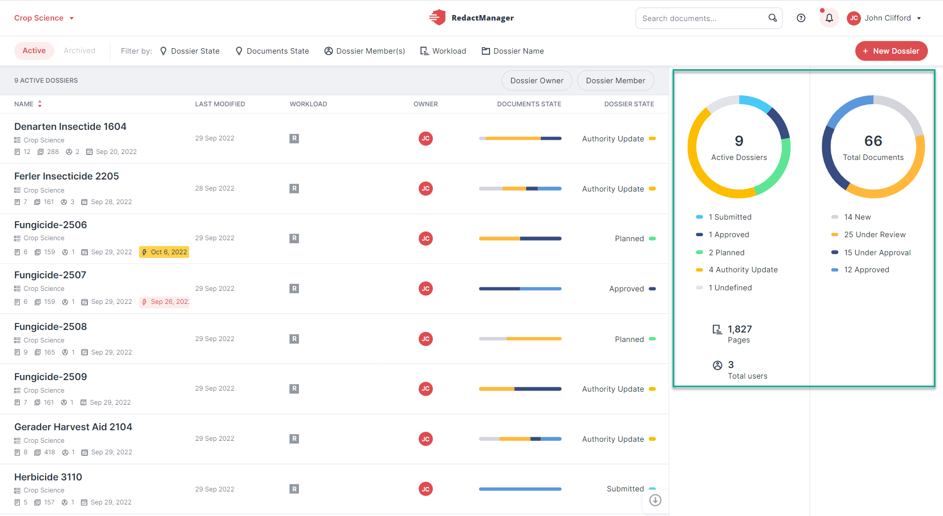Open the Dossier State filter
943x516 pixels.
point(190,51)
